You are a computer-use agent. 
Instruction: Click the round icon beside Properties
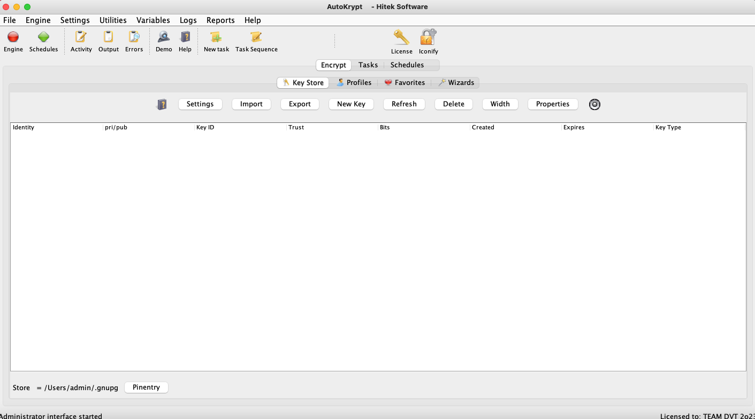tap(594, 104)
